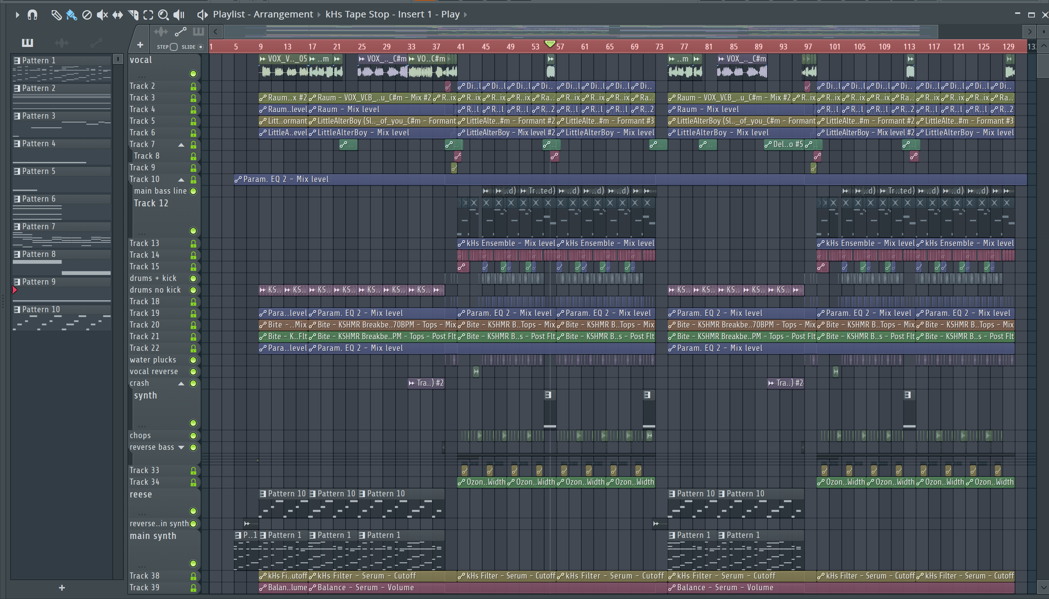Select the main synth track header
This screenshot has height=599, width=1049.
point(164,550)
